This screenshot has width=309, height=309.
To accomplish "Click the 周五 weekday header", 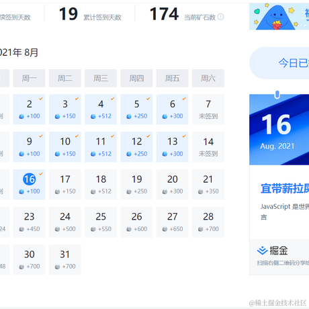I will [173, 78].
